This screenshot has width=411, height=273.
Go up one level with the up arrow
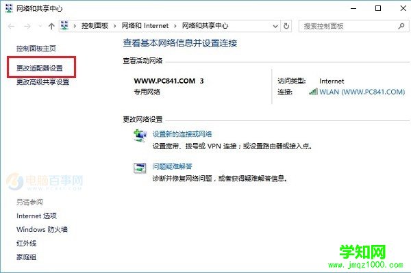pyautogui.click(x=51, y=26)
